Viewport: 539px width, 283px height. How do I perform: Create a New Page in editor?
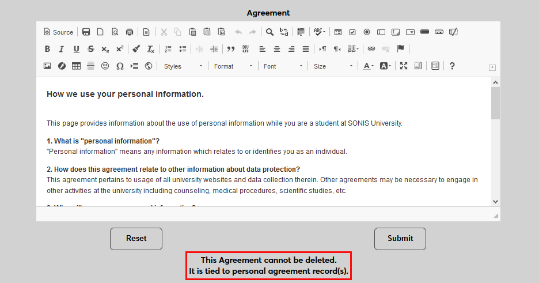tap(100, 32)
